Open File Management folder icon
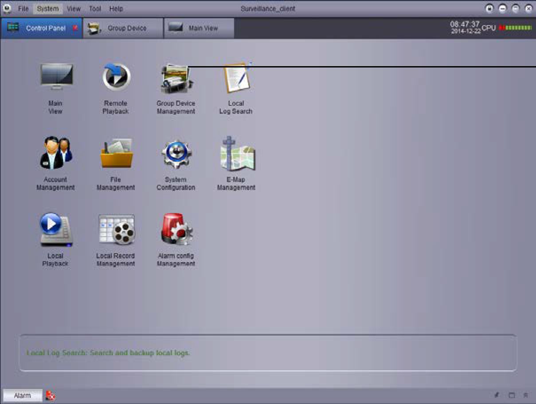 pos(116,154)
